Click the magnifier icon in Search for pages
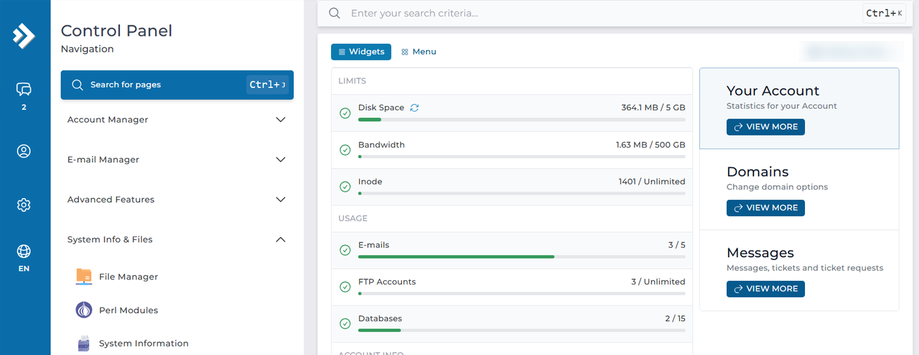The width and height of the screenshot is (919, 355). [x=78, y=85]
